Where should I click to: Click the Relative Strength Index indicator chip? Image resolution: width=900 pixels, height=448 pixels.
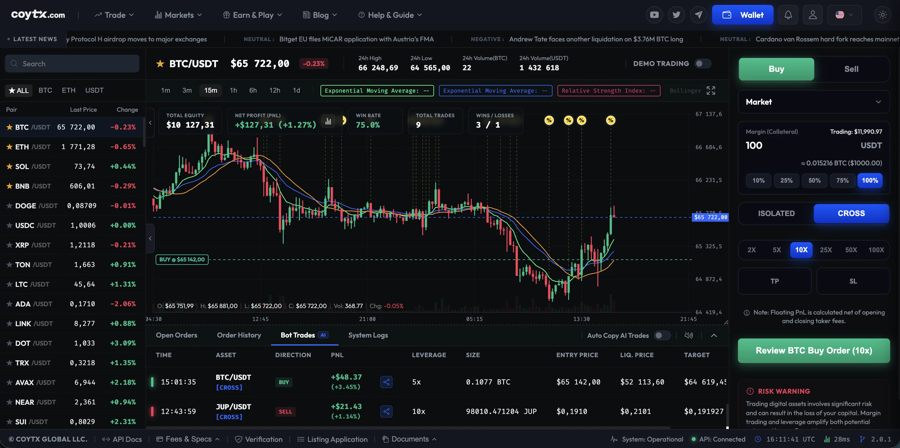609,91
